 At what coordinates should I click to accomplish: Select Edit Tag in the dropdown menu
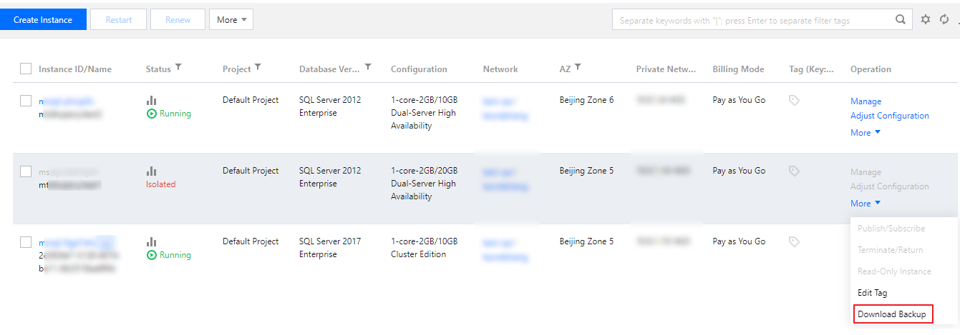pos(872,293)
